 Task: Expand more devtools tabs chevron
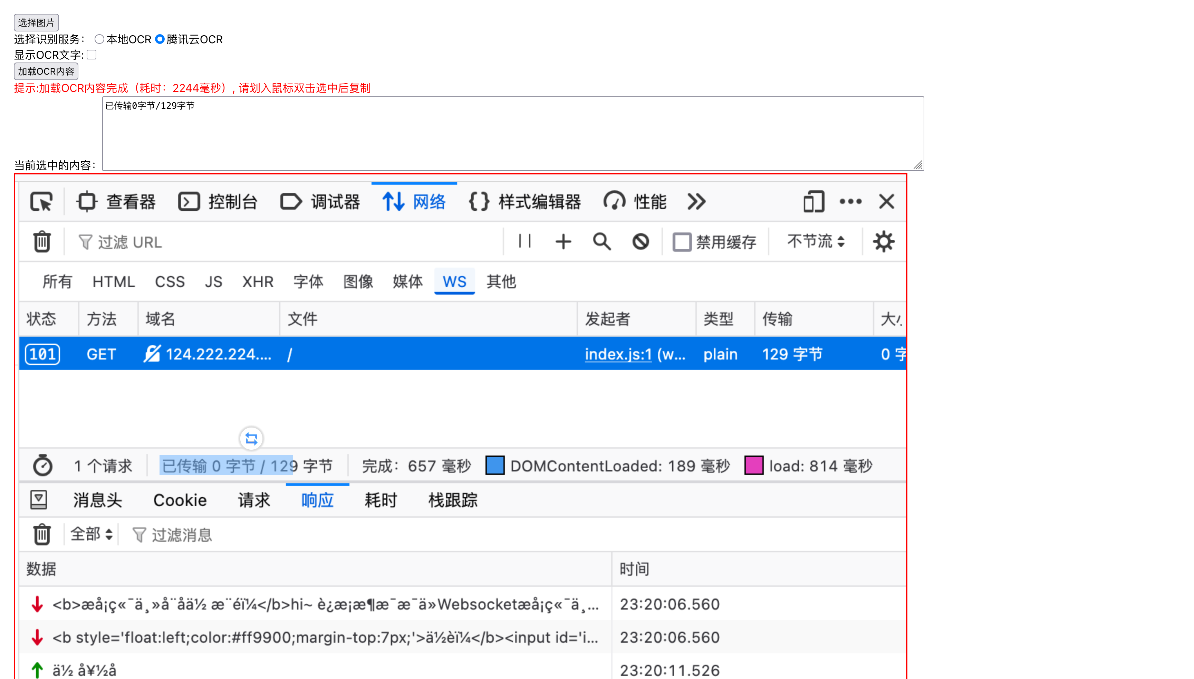696,202
